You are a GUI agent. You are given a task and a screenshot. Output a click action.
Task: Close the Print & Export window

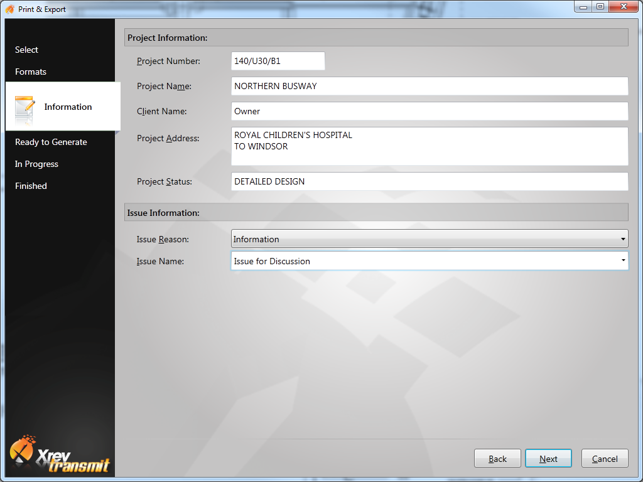click(x=624, y=7)
